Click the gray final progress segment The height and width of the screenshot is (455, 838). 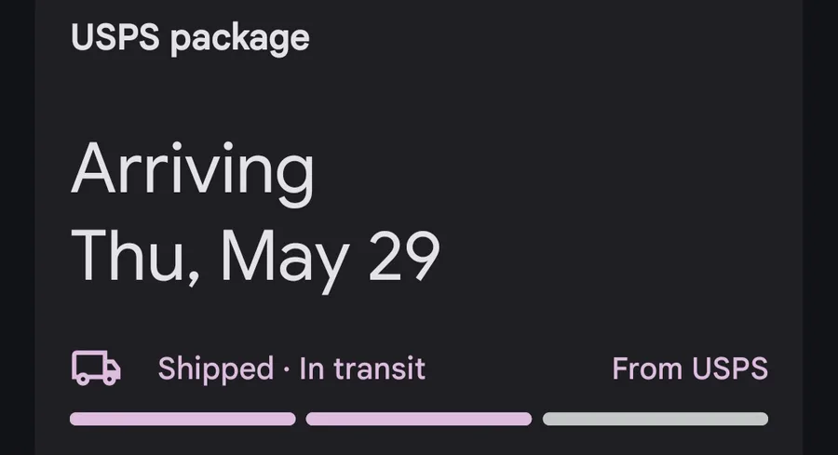656,419
